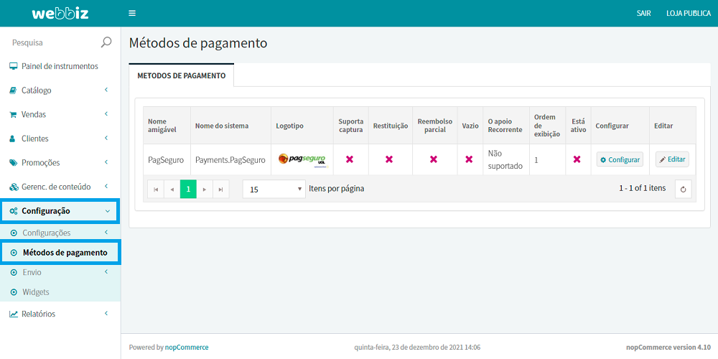Click the search magnifier icon in sidebar
The height and width of the screenshot is (359, 718).
tap(106, 42)
